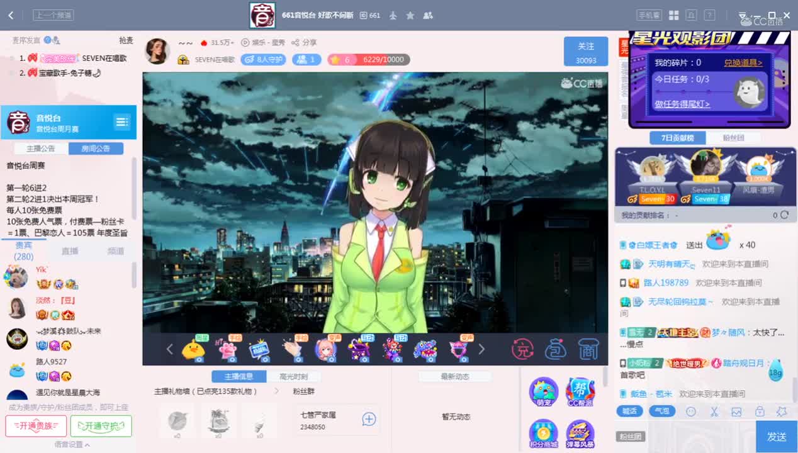This screenshot has height=453, width=798.
Task: Send the blue monster gift
Action: coord(425,349)
